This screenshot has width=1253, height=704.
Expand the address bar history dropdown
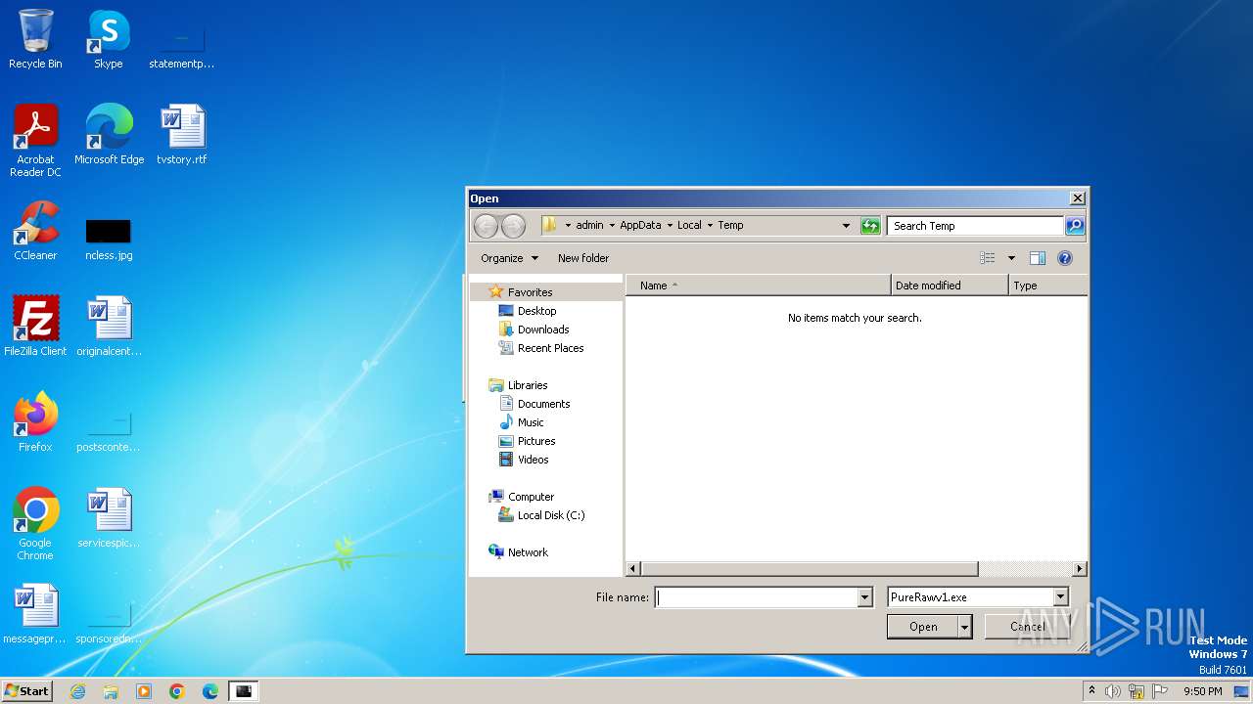pyautogui.click(x=846, y=226)
